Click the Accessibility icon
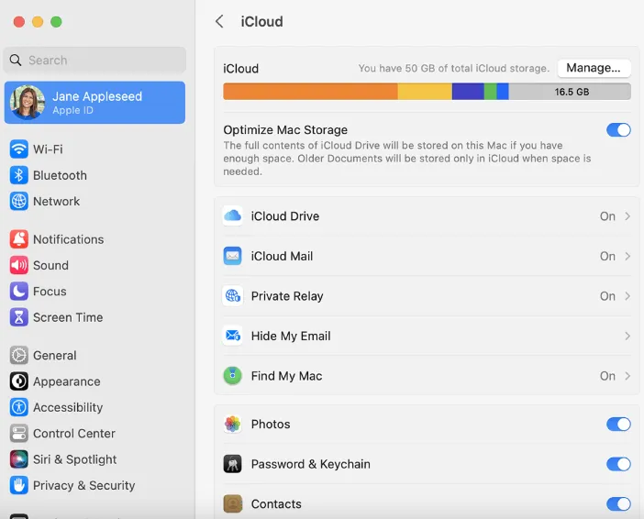This screenshot has height=519, width=644. [19, 407]
